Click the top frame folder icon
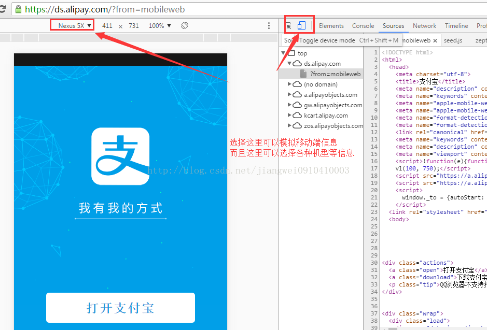The height and width of the screenshot is (330, 487). [x=291, y=53]
